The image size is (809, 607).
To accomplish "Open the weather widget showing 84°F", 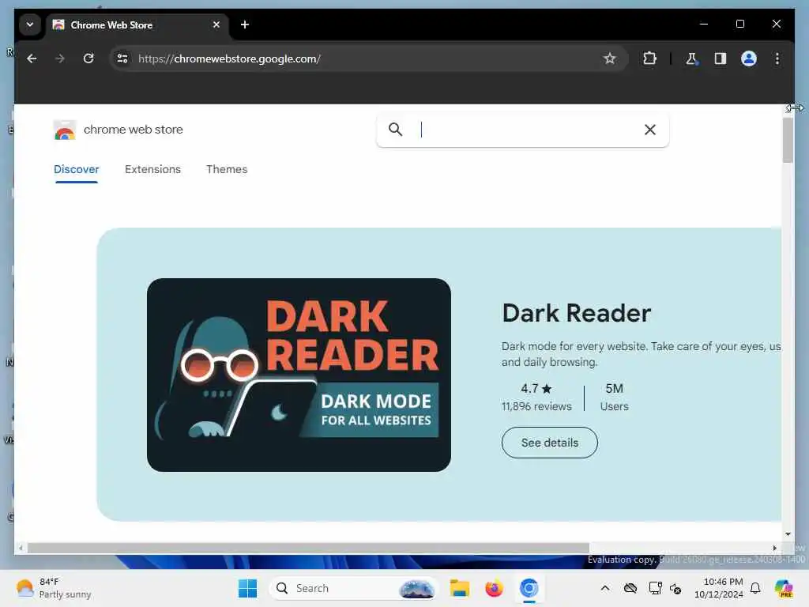I will [53, 588].
